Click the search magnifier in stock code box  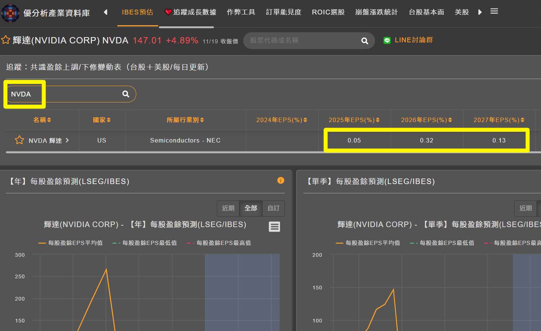coord(365,41)
